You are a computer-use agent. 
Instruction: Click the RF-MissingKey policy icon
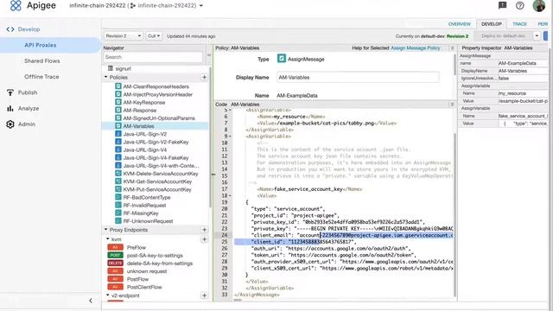pos(118,213)
